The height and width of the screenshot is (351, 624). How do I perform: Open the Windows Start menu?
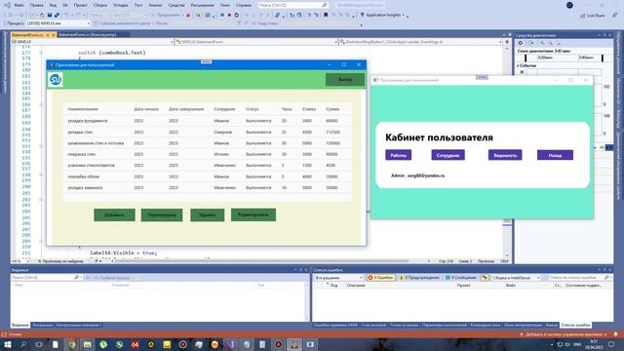pos(8,344)
